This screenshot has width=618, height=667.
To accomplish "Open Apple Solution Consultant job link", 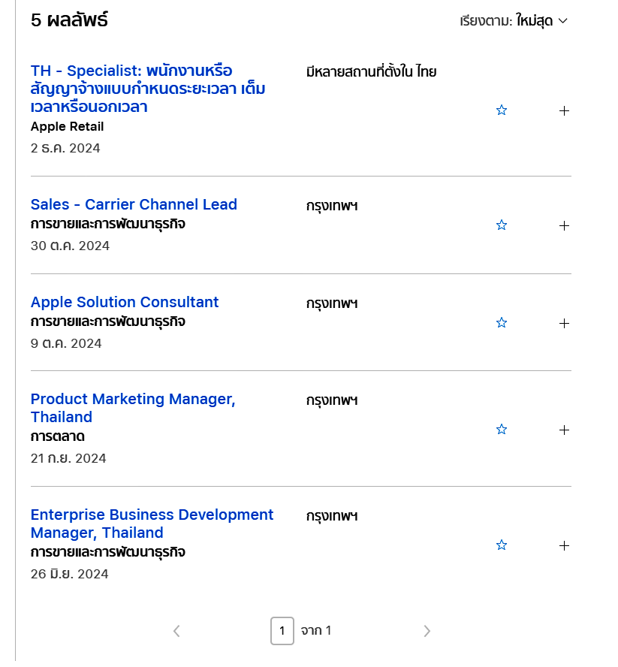I will (x=125, y=302).
